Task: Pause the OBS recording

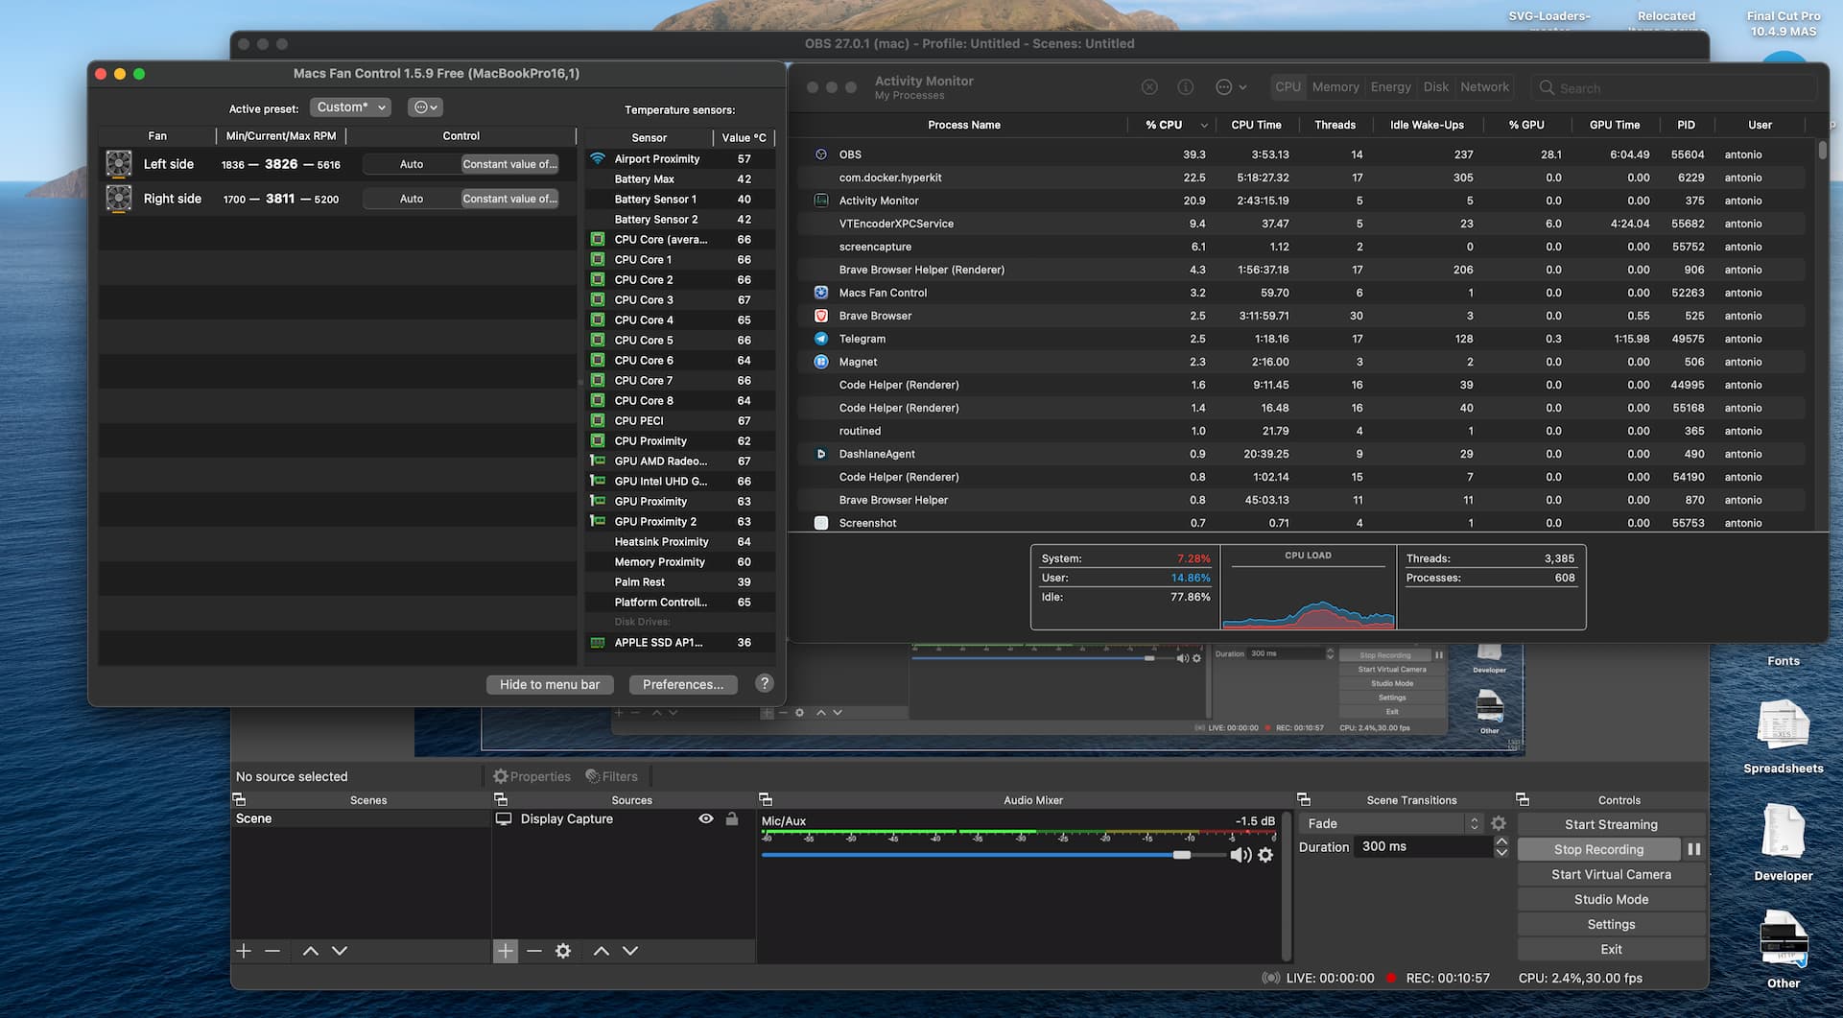Action: [x=1694, y=849]
